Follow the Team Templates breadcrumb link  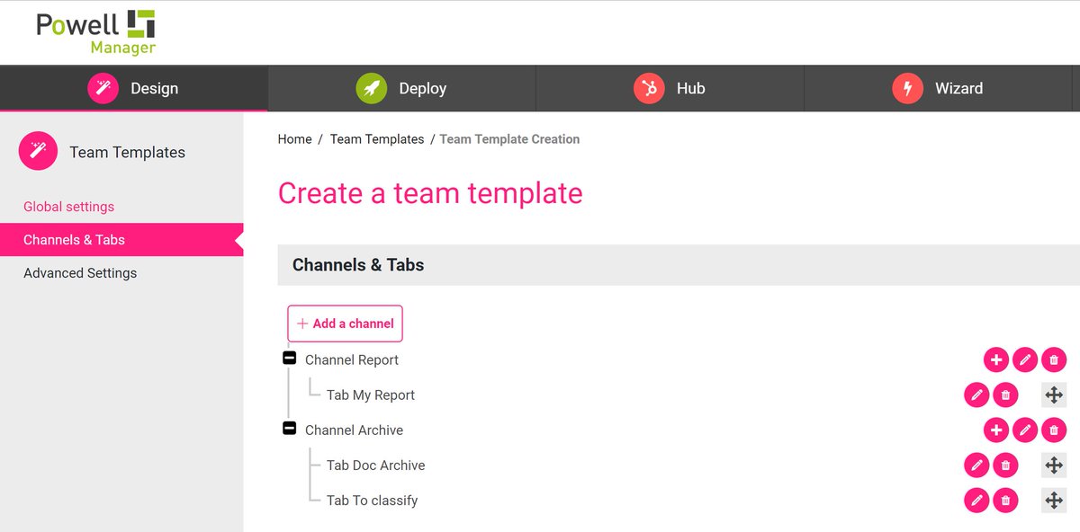[377, 139]
